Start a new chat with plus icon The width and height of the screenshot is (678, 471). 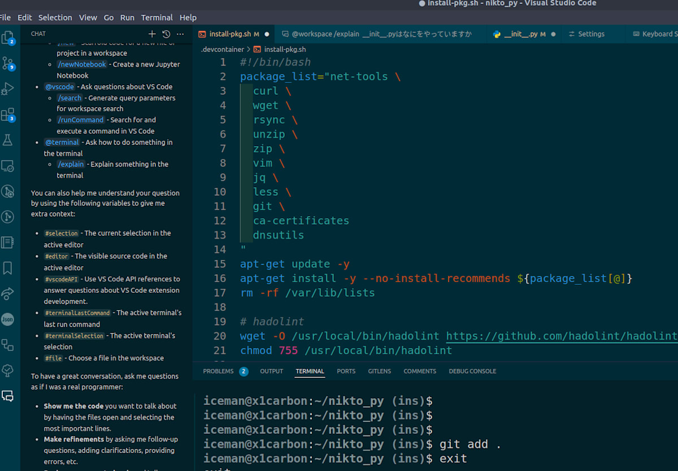tap(152, 34)
